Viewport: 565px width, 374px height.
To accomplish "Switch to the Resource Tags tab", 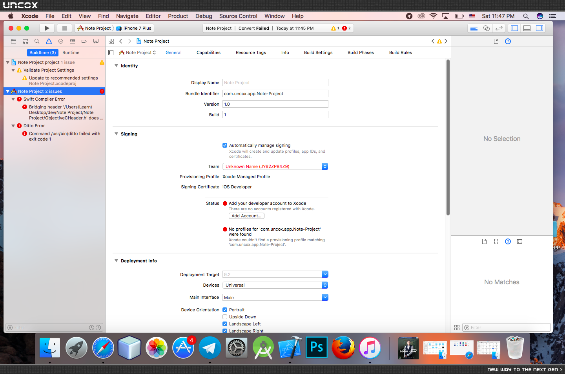I will pyautogui.click(x=251, y=52).
